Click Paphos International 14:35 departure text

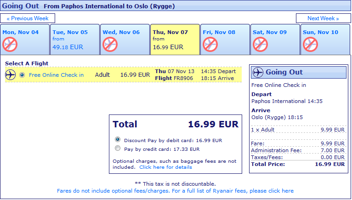[287, 101]
